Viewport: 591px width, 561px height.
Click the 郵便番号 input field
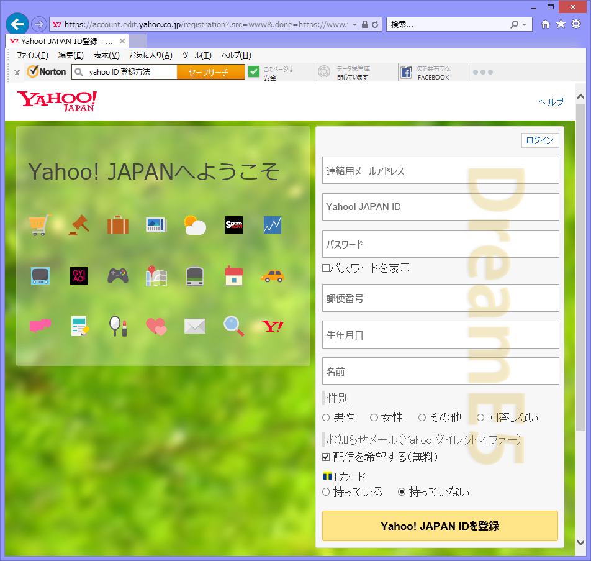pyautogui.click(x=440, y=298)
